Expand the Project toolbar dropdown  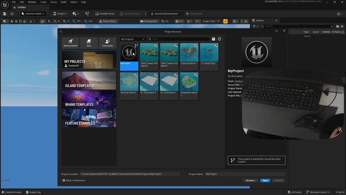(x=60, y=14)
